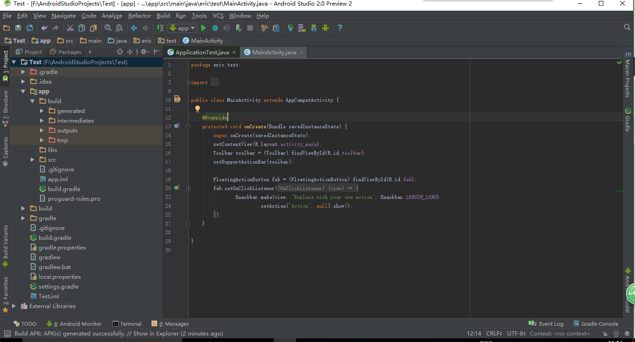Image resolution: width=635 pixels, height=342 pixels.
Task: Click the collapse all icon in Project panel
Action: (130, 52)
